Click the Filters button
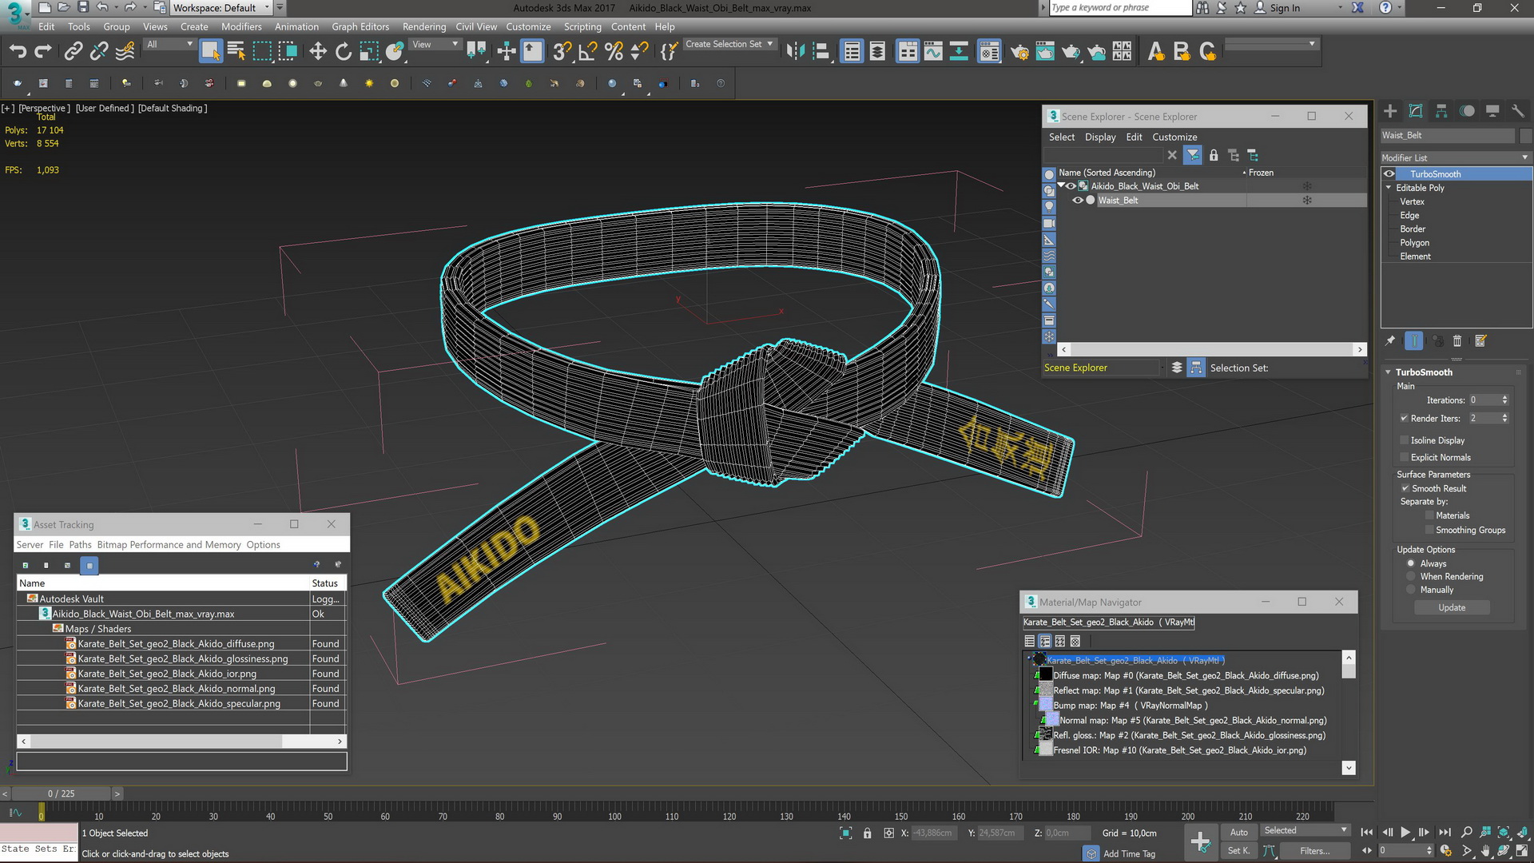The height and width of the screenshot is (863, 1534). (x=1314, y=851)
